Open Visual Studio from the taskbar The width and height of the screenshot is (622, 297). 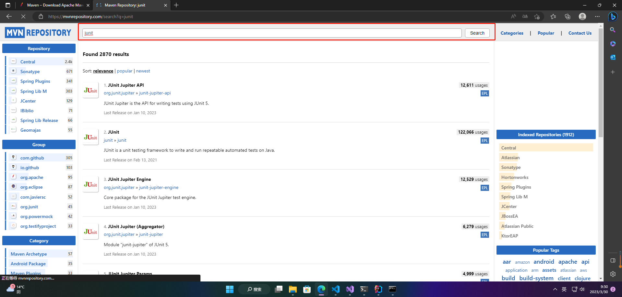coord(350,289)
